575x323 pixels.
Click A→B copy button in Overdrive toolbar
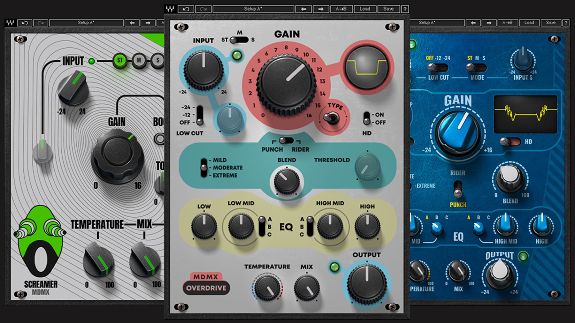click(341, 9)
